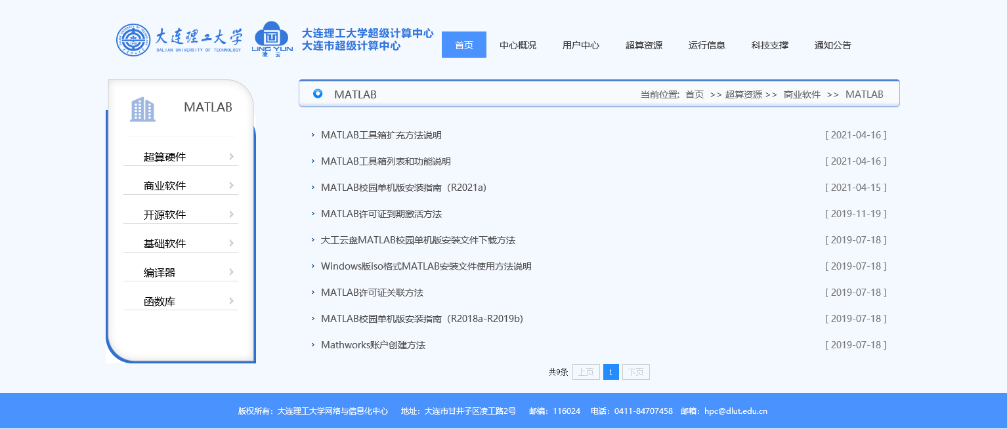Click the chevron next to 超算硬件
The image size is (1007, 429).
point(231,156)
